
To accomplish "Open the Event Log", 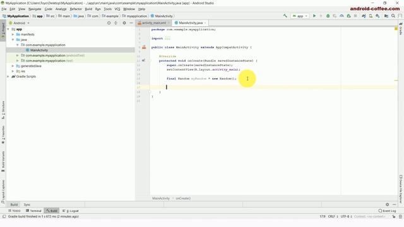I will click(387, 211).
